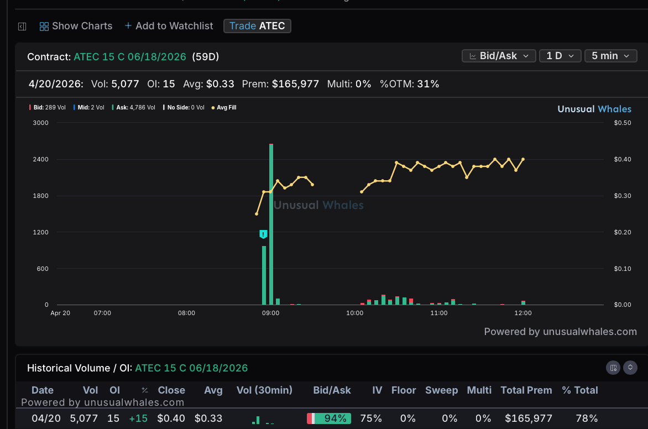
Task: Open the Historical Volume ATEC contract link
Action: (191, 368)
